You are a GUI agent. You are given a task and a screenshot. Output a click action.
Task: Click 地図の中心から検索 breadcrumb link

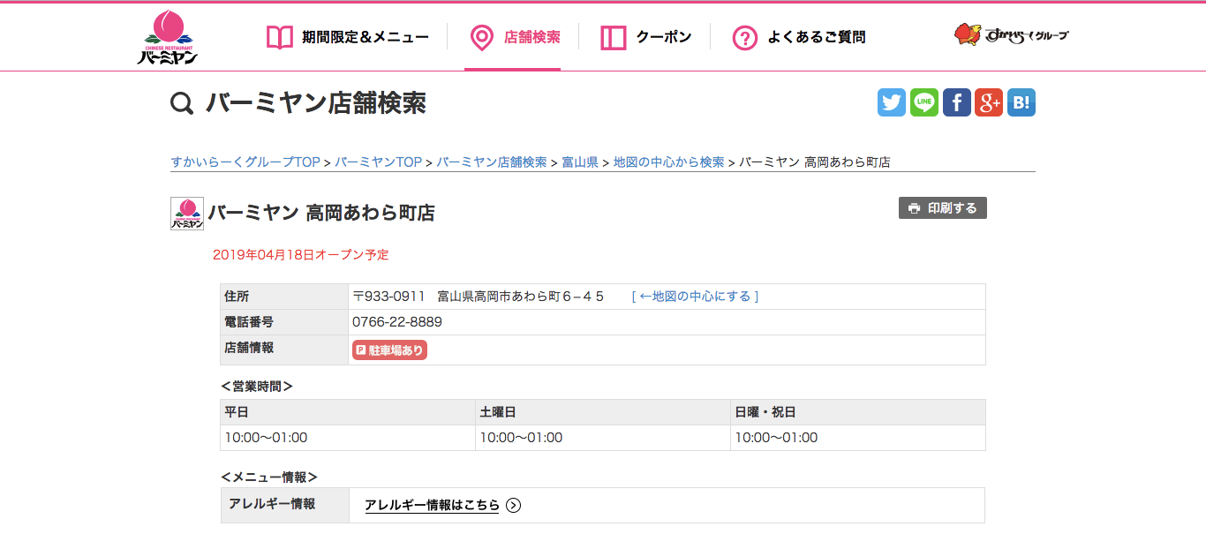coord(668,162)
